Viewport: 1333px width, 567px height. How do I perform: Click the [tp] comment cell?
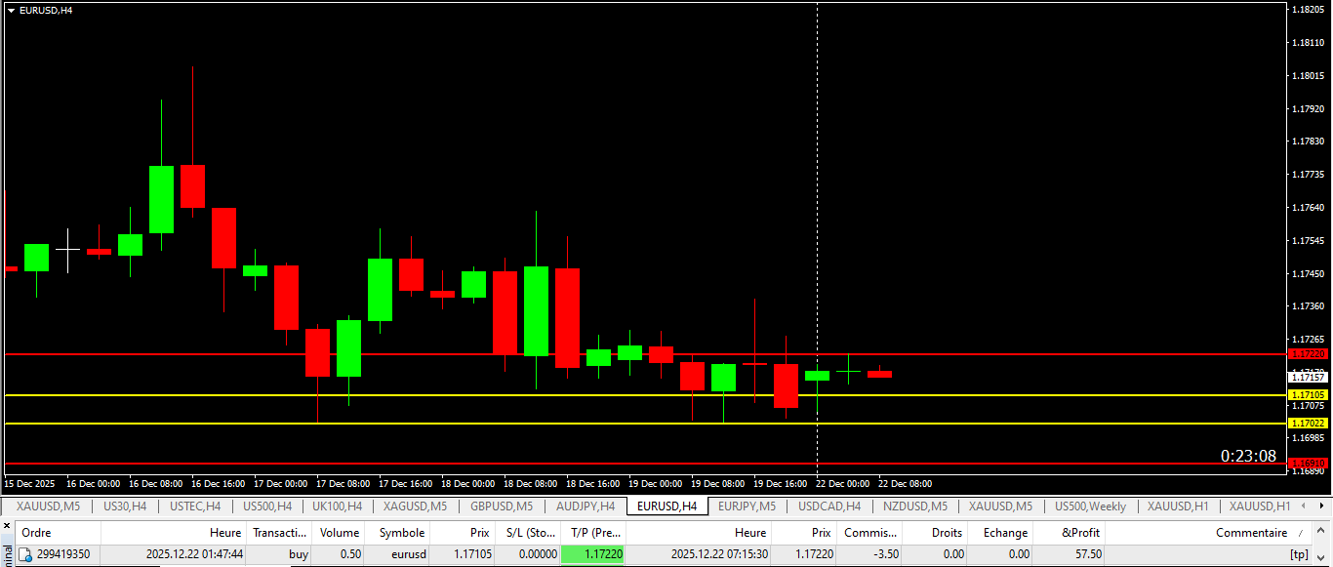(1299, 554)
